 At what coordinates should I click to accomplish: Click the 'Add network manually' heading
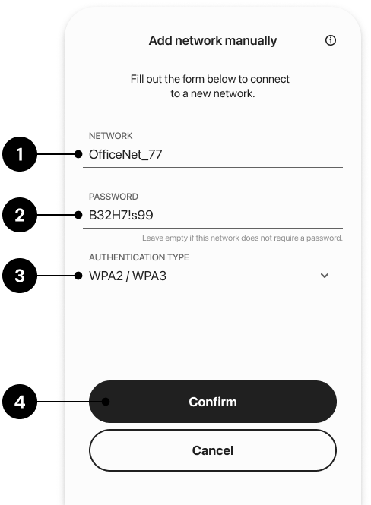tap(213, 40)
